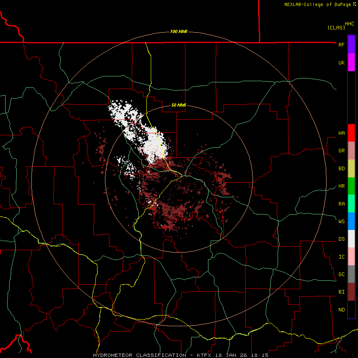The width and height of the screenshot is (358, 358).
Task: Click the HR legend label
Action: click(x=341, y=186)
